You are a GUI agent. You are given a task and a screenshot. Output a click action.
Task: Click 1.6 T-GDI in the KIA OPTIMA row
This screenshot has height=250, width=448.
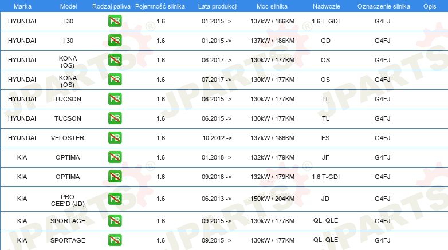(325, 177)
